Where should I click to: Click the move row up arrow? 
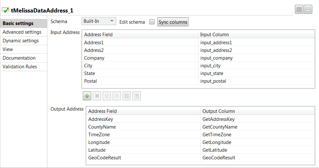click(107, 96)
